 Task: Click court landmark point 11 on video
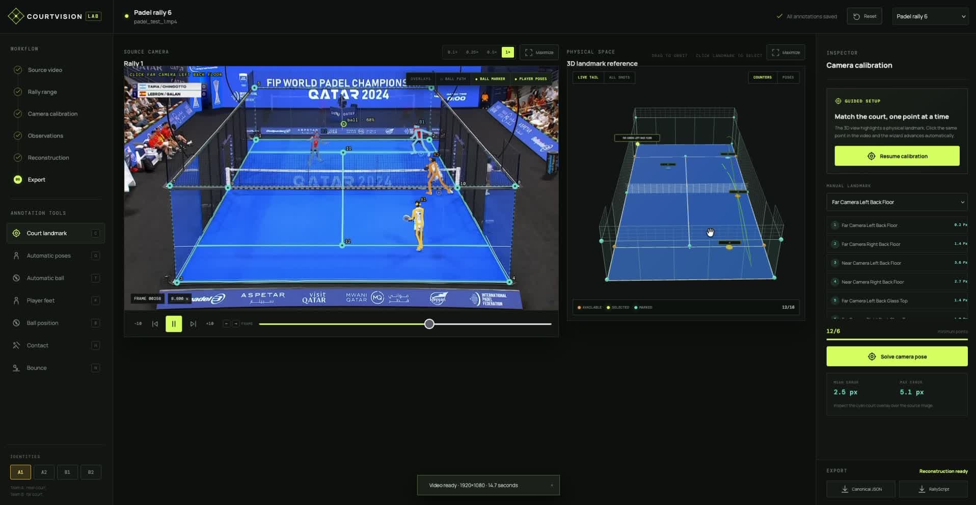click(343, 152)
